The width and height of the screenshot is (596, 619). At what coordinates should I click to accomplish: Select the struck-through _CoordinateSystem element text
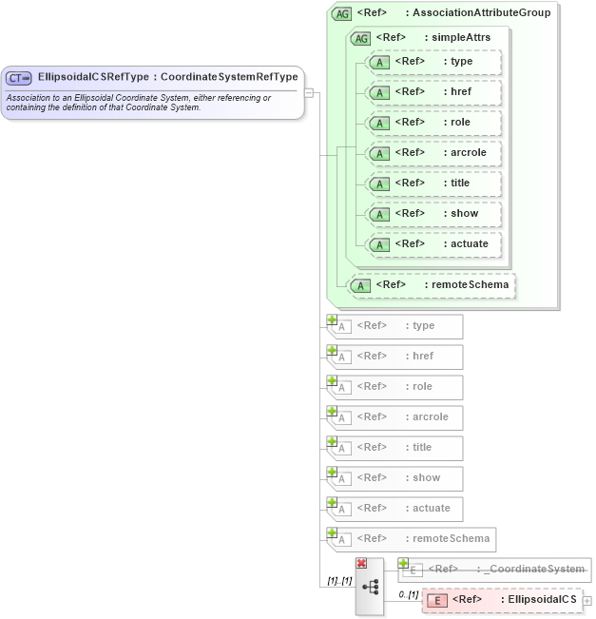pyautogui.click(x=533, y=569)
